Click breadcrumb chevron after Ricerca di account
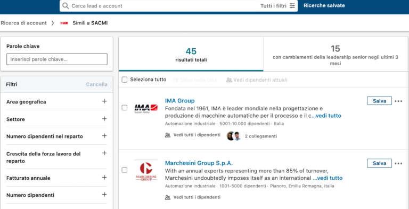The width and height of the screenshot is (409, 209). point(52,23)
